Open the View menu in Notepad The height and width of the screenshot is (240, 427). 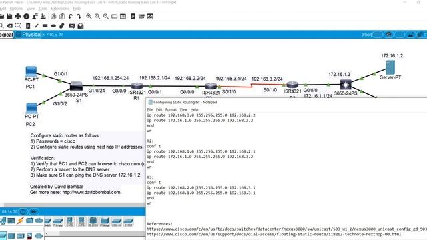click(x=183, y=109)
